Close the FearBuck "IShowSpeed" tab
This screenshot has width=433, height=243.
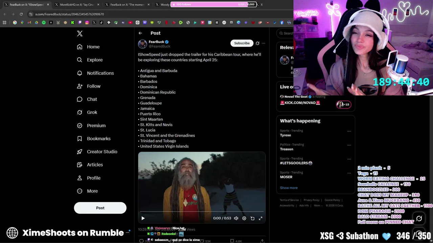(x=48, y=5)
